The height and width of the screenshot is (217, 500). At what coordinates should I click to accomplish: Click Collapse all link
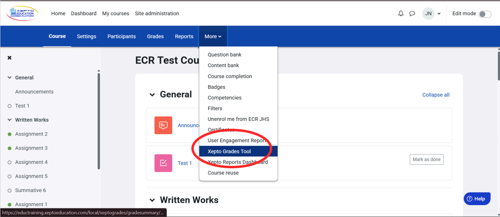[436, 95]
